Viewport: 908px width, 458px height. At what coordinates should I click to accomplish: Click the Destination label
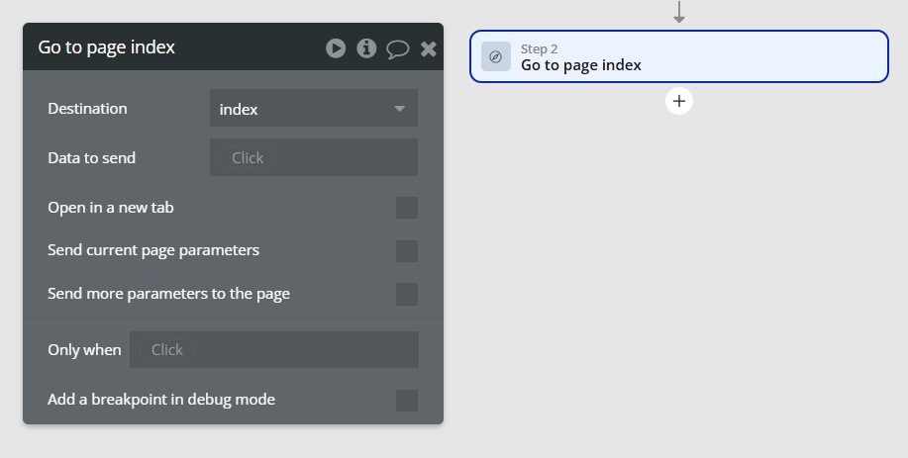point(87,109)
